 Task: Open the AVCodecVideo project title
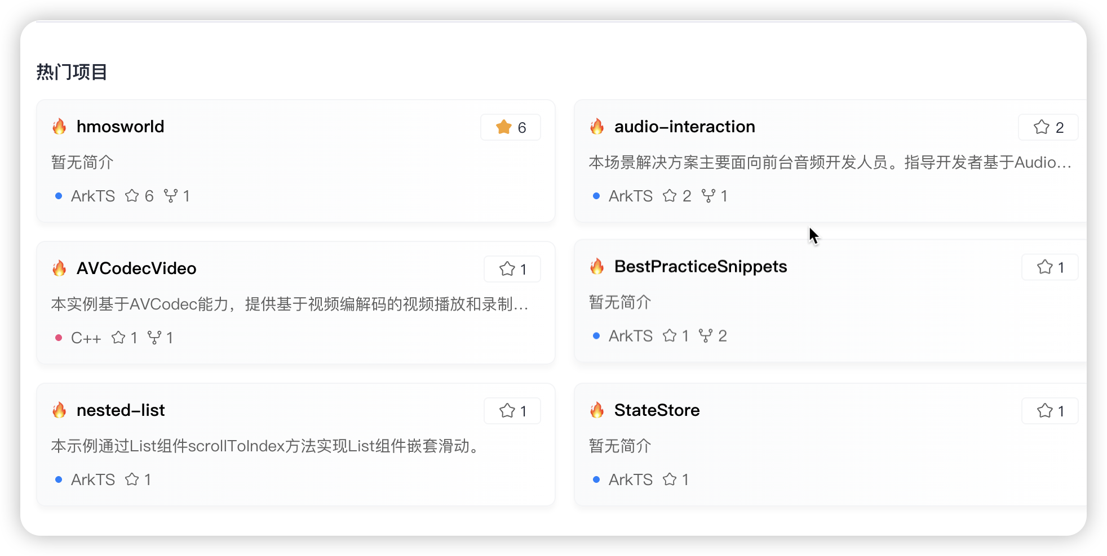coord(136,268)
